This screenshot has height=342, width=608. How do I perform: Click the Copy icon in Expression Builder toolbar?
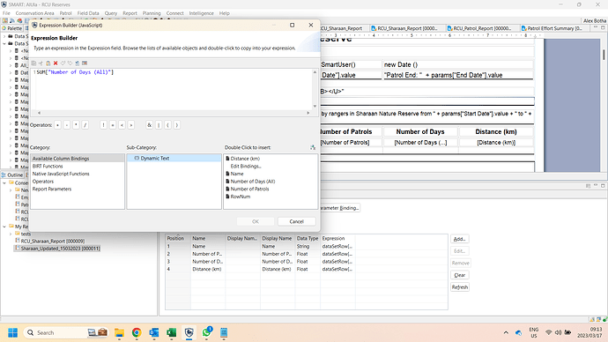33,63
